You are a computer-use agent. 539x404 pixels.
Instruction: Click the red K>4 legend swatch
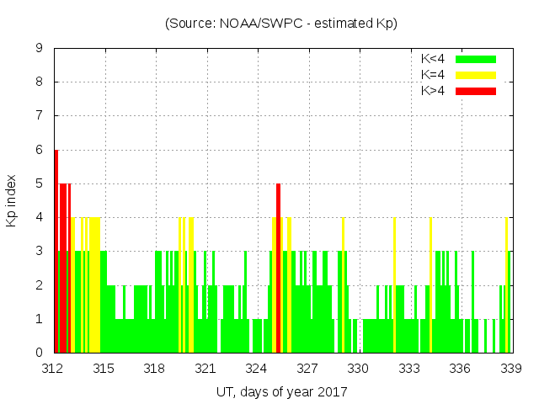[476, 91]
